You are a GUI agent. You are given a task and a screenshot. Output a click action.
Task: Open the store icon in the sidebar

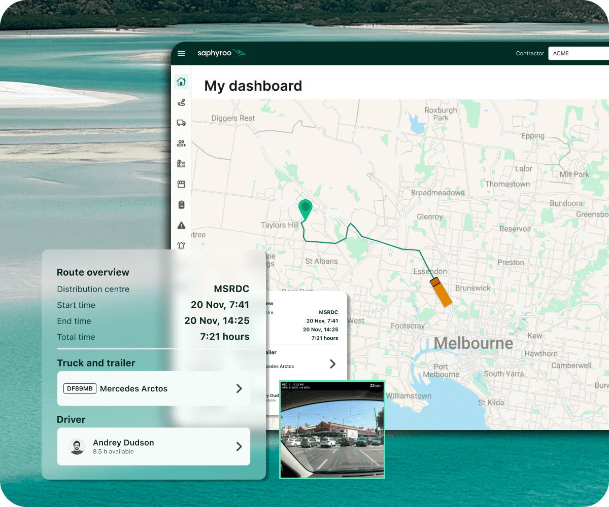coord(181,184)
